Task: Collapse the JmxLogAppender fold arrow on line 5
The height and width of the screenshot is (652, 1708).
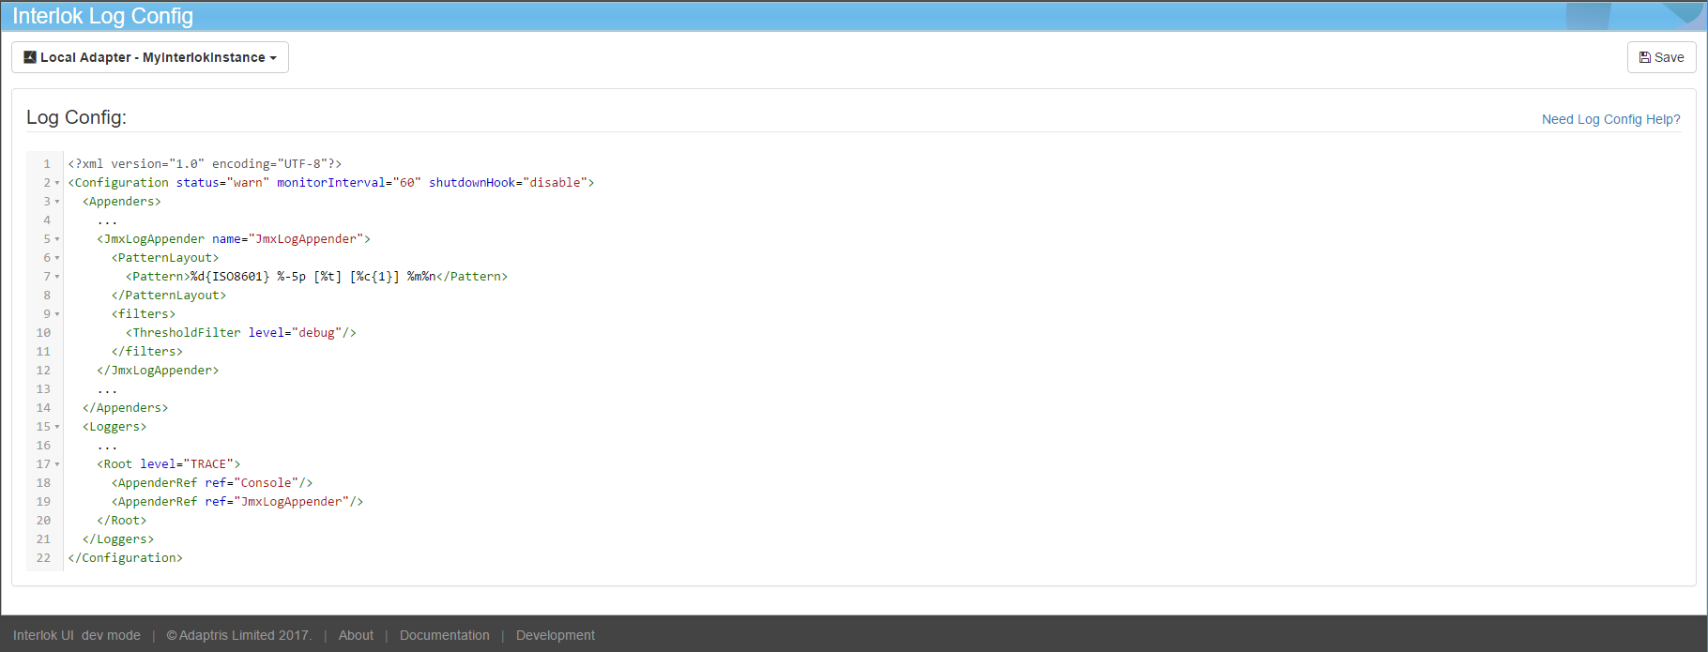Action: click(57, 239)
